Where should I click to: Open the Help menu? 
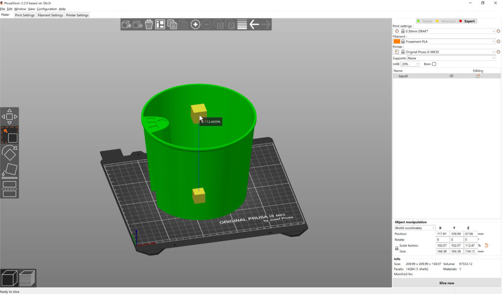(62, 9)
